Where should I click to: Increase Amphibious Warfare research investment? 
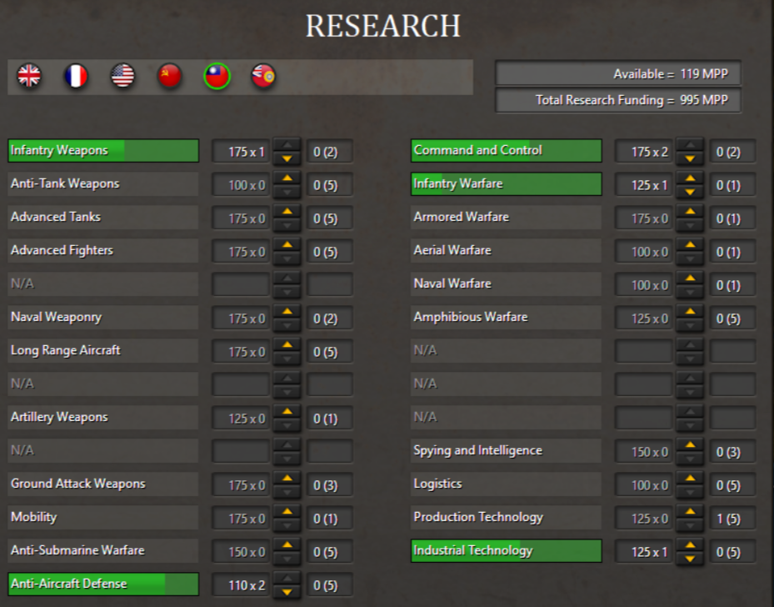[690, 312]
